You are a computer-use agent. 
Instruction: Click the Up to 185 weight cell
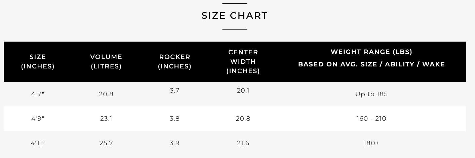coord(371,94)
